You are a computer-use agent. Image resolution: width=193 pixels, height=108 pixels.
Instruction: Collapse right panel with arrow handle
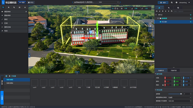point(154,56)
